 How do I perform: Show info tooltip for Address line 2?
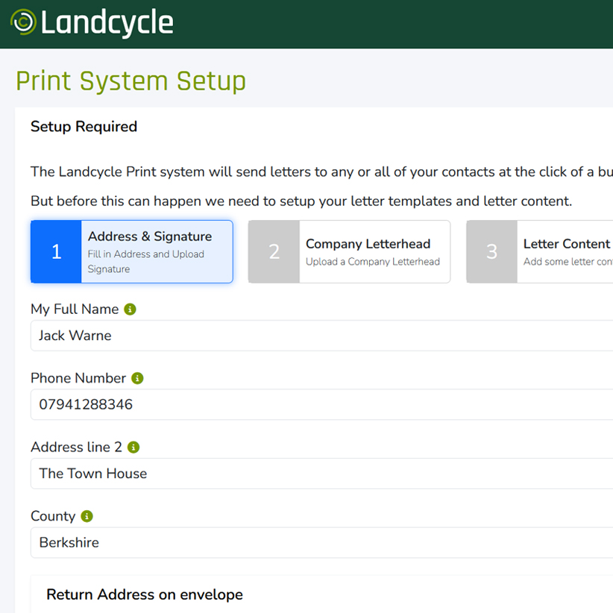tap(133, 447)
